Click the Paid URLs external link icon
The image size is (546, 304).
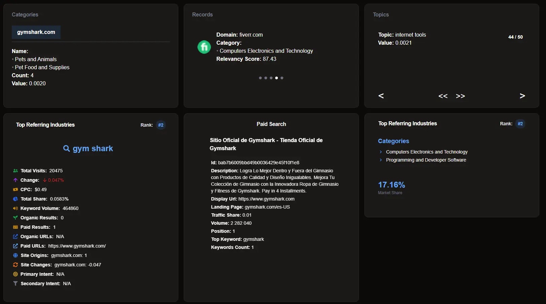15,246
